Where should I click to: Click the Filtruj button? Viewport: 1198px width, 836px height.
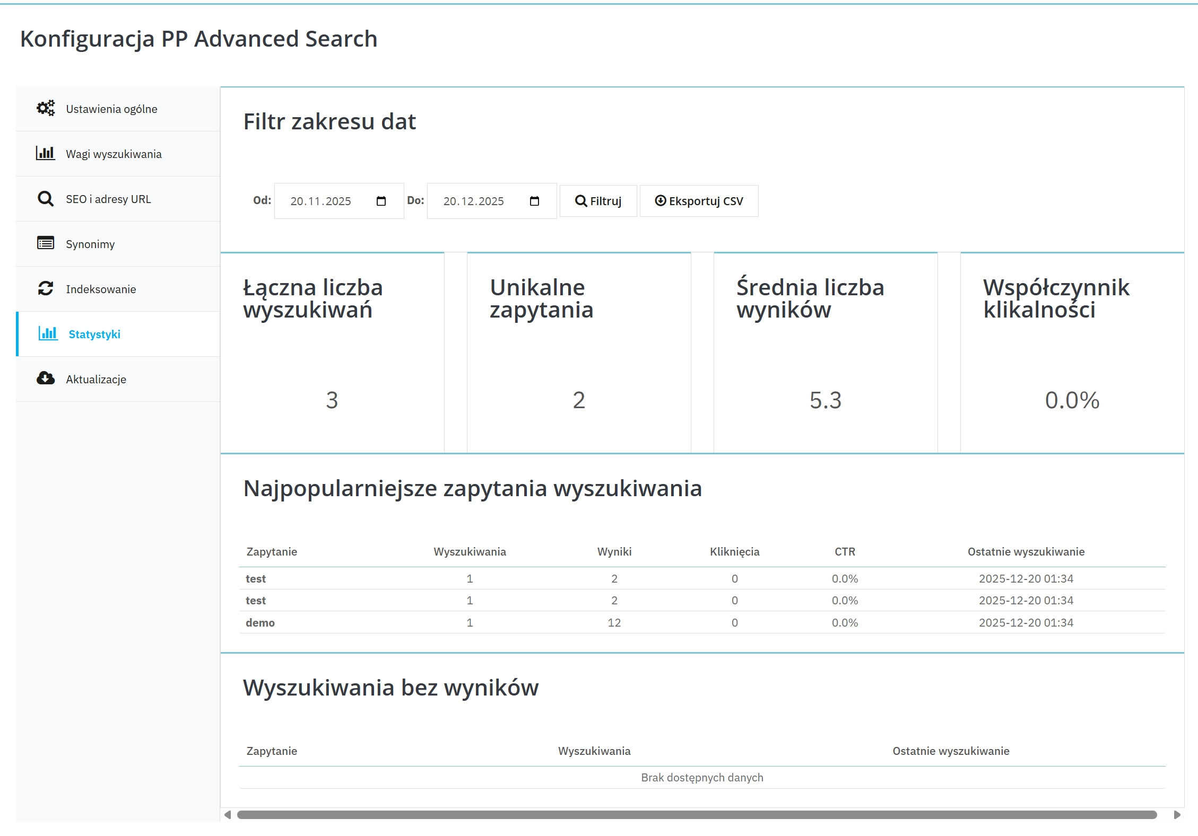(598, 201)
